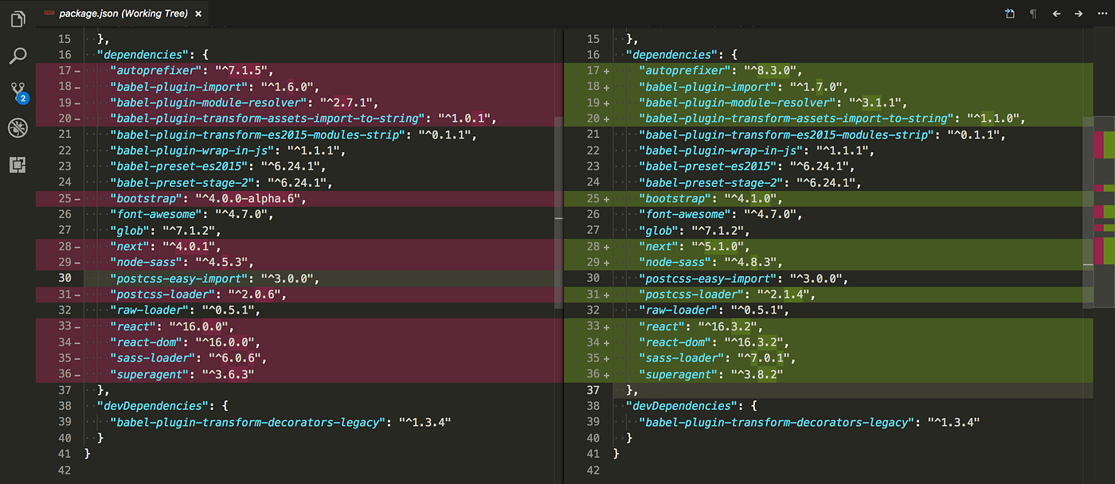Click the Open File icon in the editor toolbar
Screen dimensions: 1115x484
click(1009, 14)
